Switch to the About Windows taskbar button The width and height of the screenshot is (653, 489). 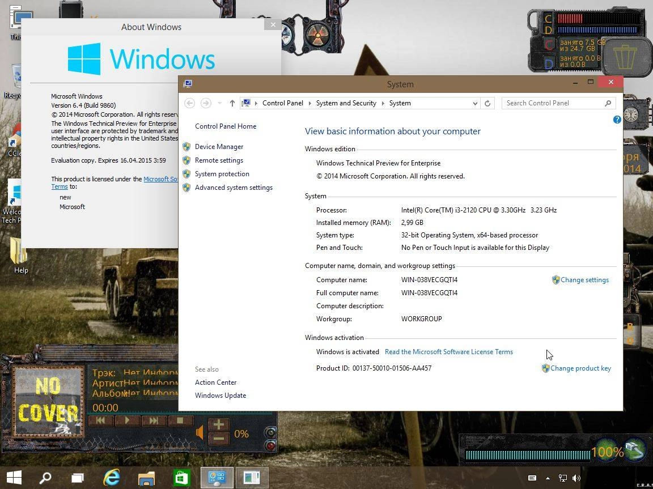click(x=252, y=477)
